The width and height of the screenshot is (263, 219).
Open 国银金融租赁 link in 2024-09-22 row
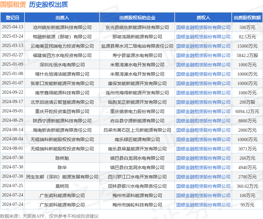[203, 93]
